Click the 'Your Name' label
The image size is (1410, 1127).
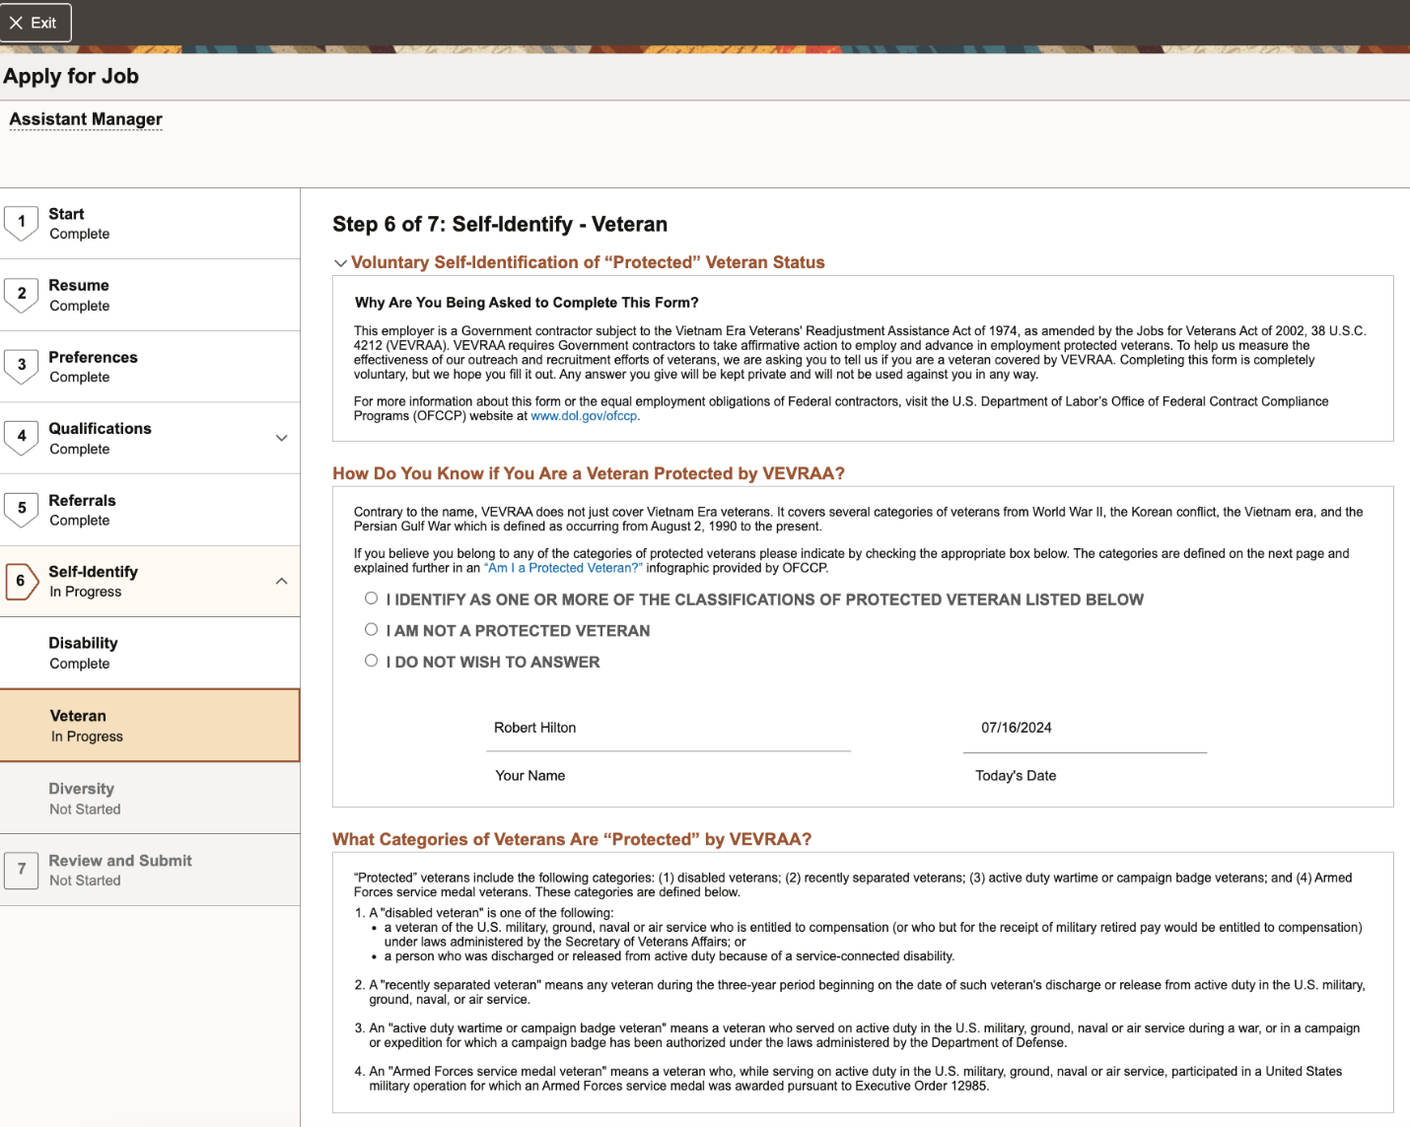(x=530, y=776)
